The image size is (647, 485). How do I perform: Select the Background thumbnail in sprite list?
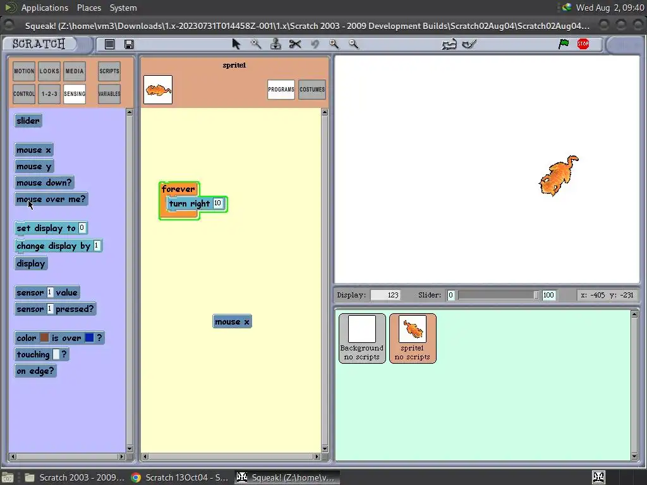pos(362,338)
